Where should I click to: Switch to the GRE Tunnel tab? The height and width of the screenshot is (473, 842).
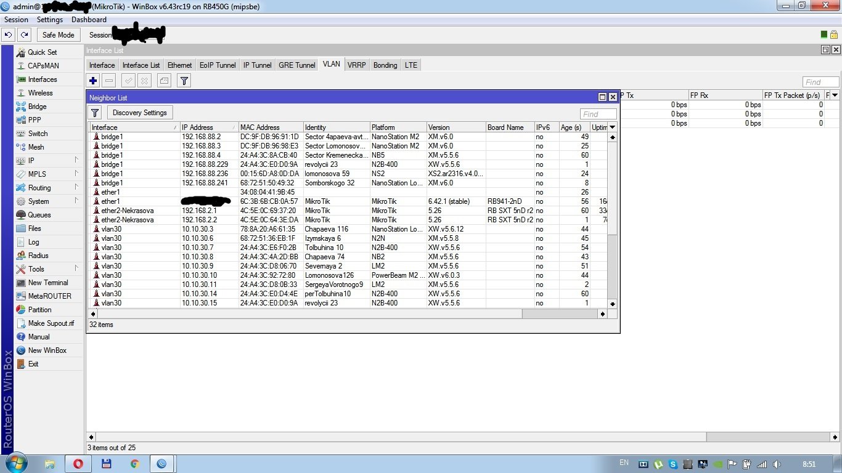tap(297, 65)
